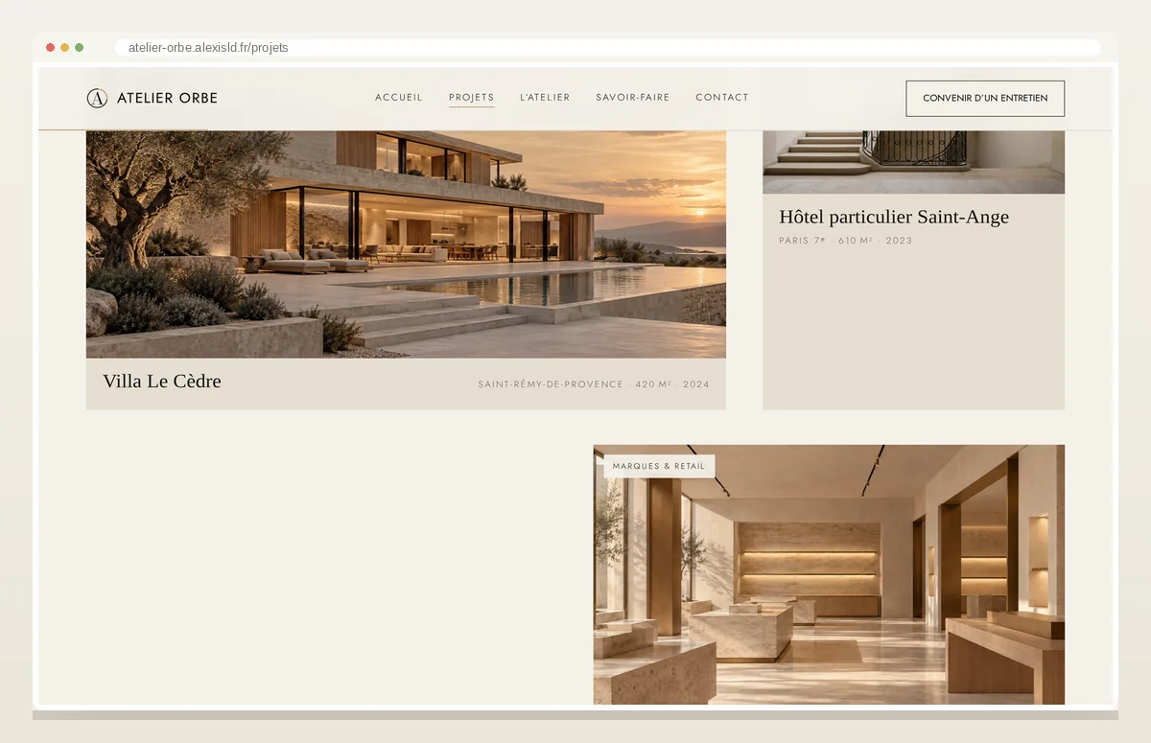Click the Marques & Retail category tag
Screen dimensions: 1151x743
tap(659, 466)
